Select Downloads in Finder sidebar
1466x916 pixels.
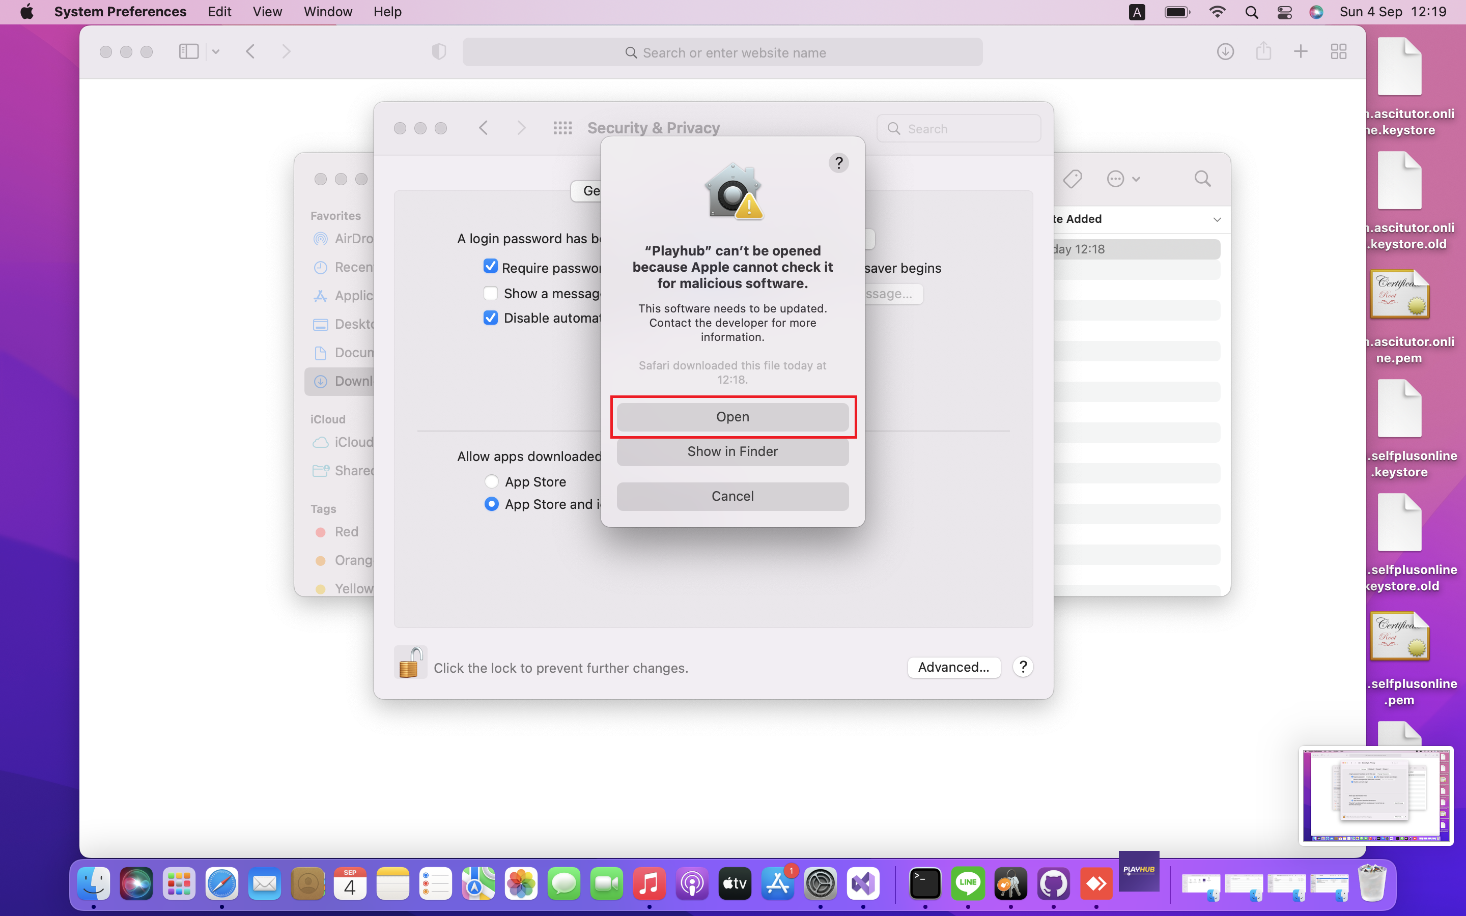point(339,381)
